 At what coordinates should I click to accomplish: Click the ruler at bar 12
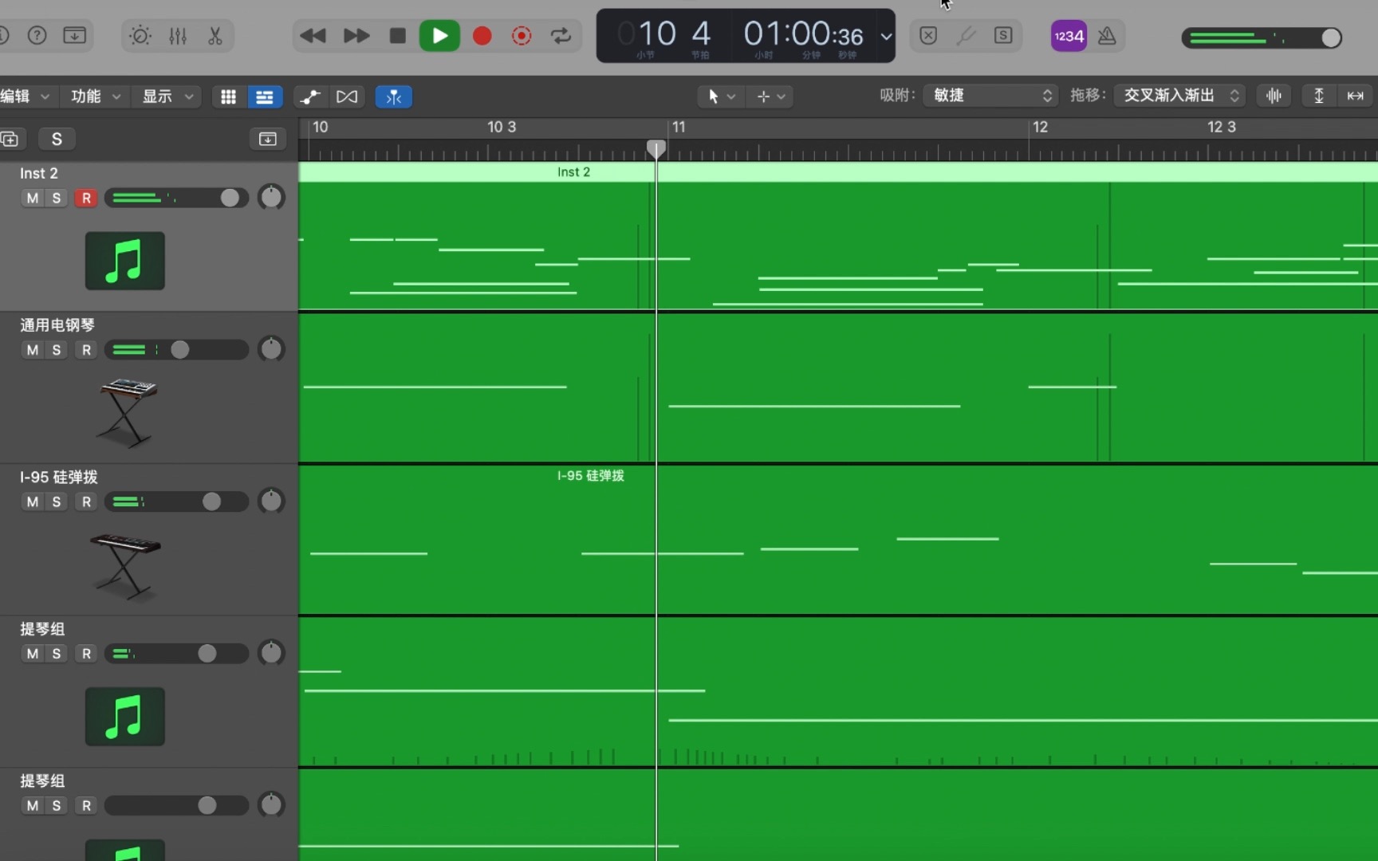(1040, 128)
